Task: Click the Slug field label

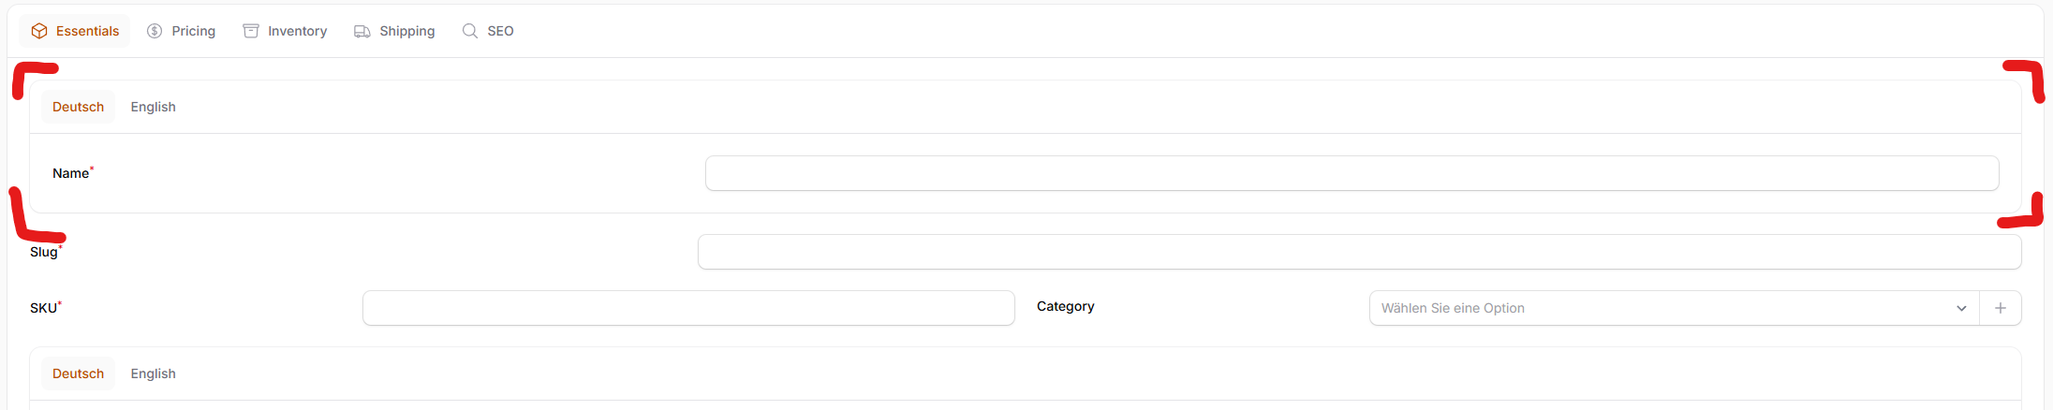Action: (43, 252)
